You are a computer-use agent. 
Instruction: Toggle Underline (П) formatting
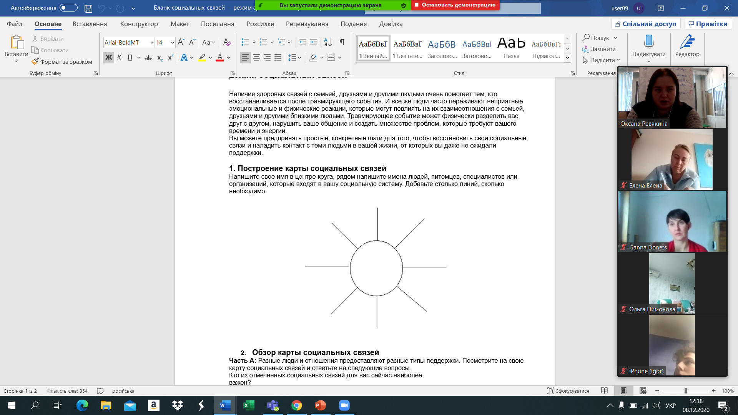[x=130, y=58]
